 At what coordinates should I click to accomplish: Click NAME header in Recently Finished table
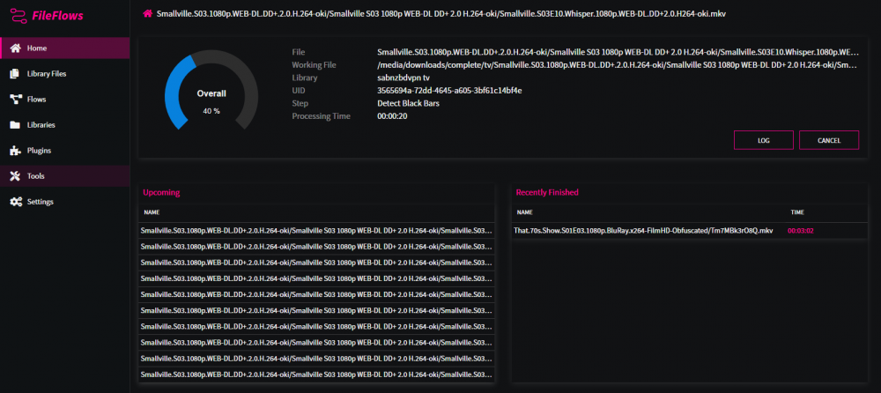point(524,212)
